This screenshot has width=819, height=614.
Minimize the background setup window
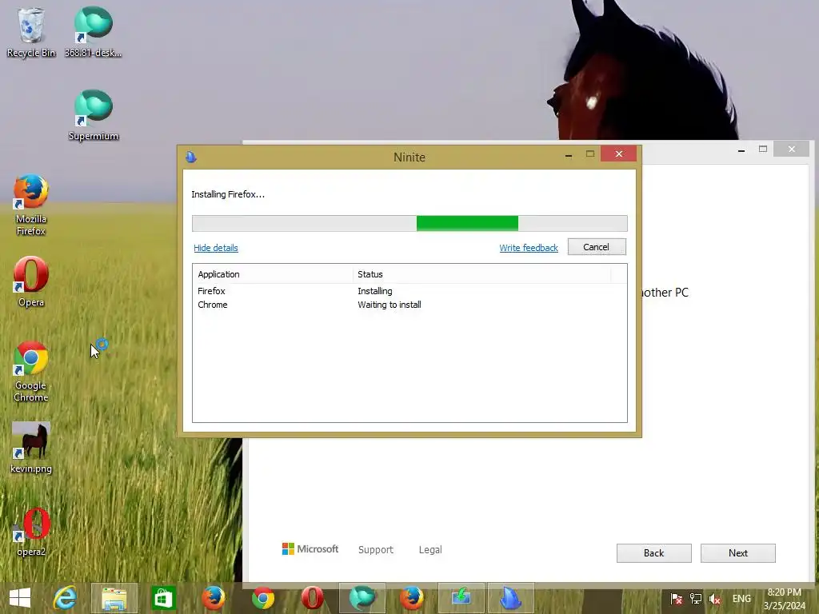[741, 150]
